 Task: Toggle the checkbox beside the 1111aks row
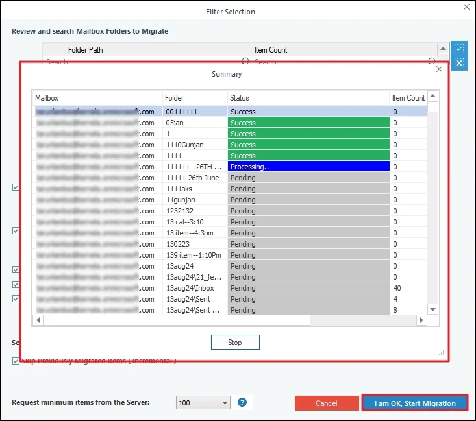point(16,187)
